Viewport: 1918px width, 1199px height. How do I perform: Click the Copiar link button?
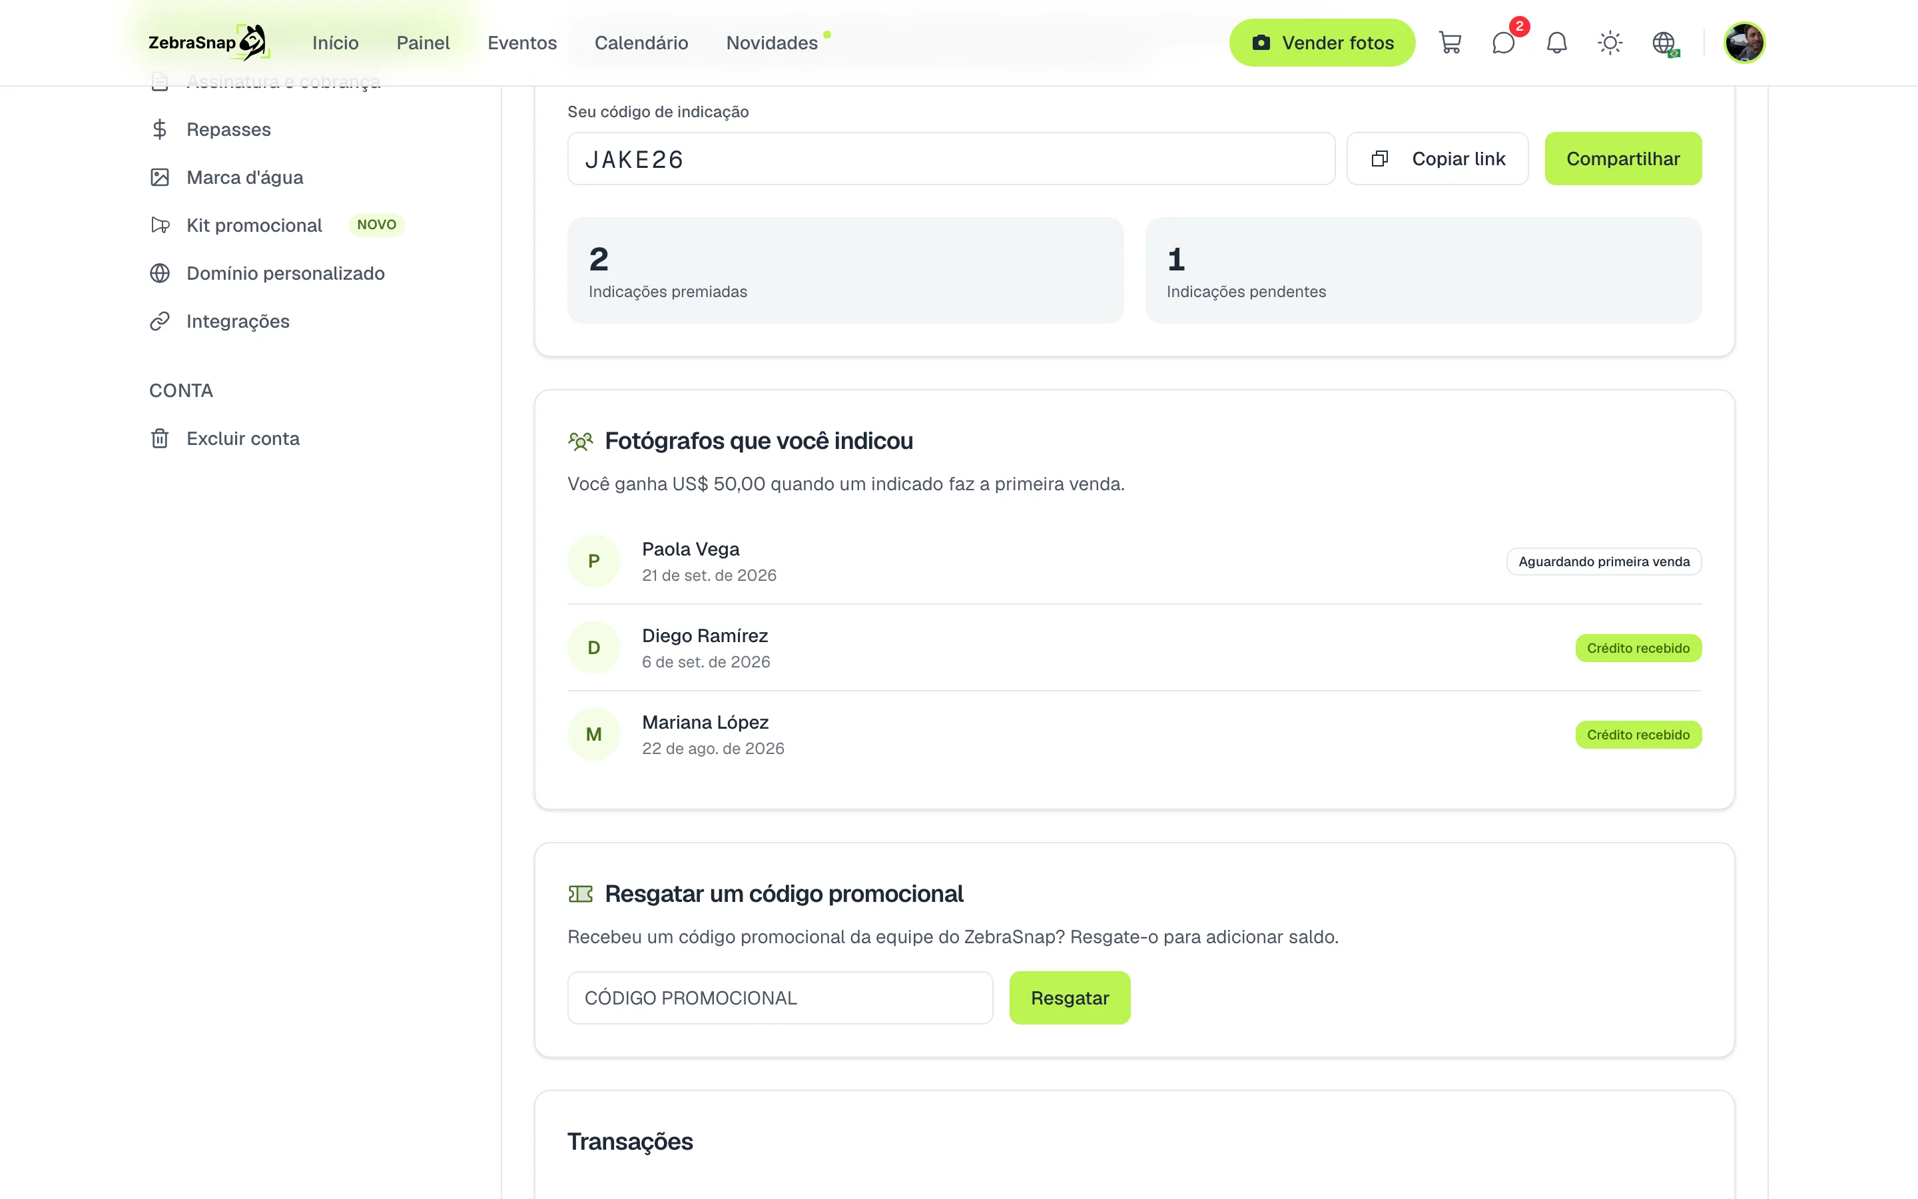tap(1437, 159)
